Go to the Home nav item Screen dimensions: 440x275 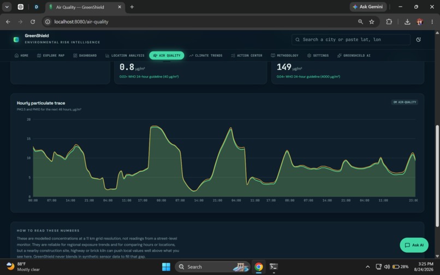(21, 56)
